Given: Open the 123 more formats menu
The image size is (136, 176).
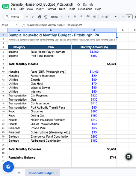Looking at the screenshot, I should click(x=94, y=17).
